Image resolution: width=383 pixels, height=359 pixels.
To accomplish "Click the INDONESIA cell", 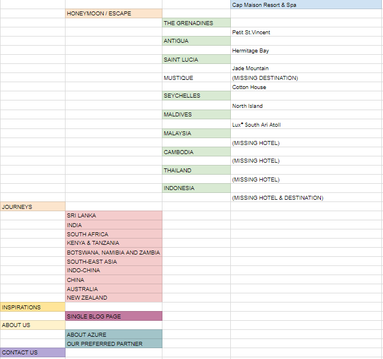I will (196, 188).
